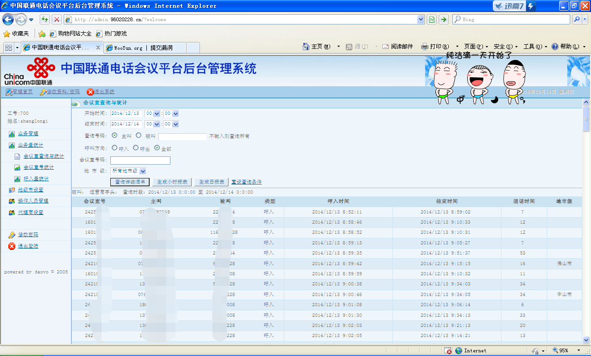
Task: Open the end time minute dropdown
Action: click(175, 124)
